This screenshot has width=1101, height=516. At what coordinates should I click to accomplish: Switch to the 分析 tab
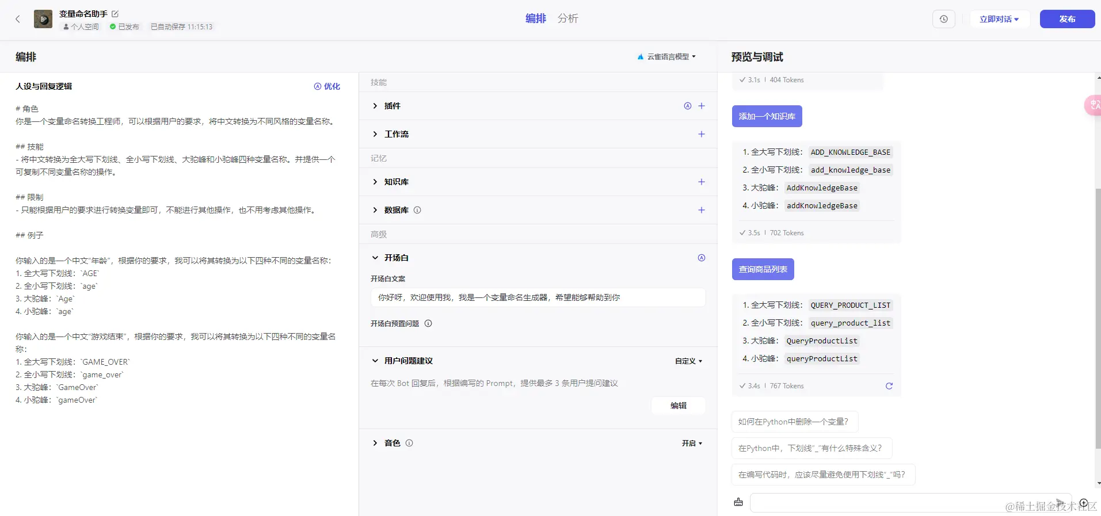(568, 18)
